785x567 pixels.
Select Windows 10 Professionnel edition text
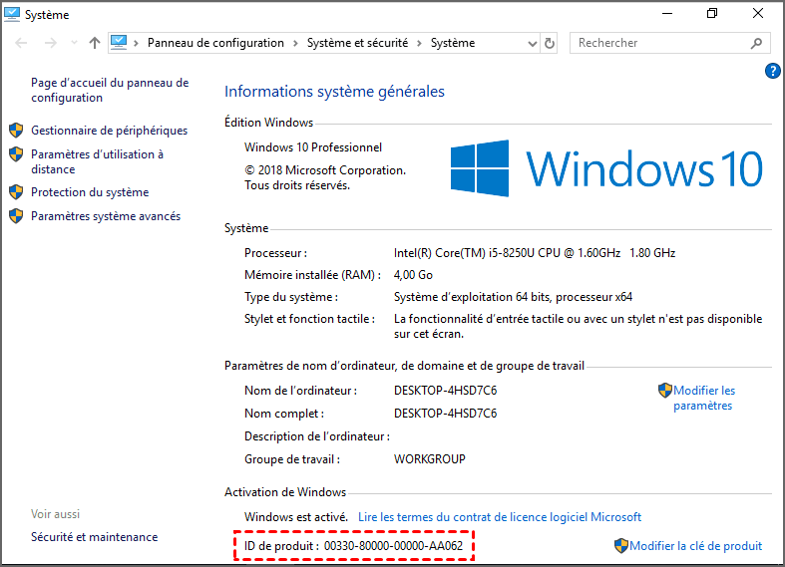point(313,147)
